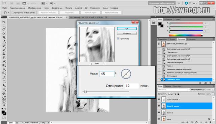Click the Полный экран button
216x124 pixels.
pyautogui.click(x=90, y=13)
